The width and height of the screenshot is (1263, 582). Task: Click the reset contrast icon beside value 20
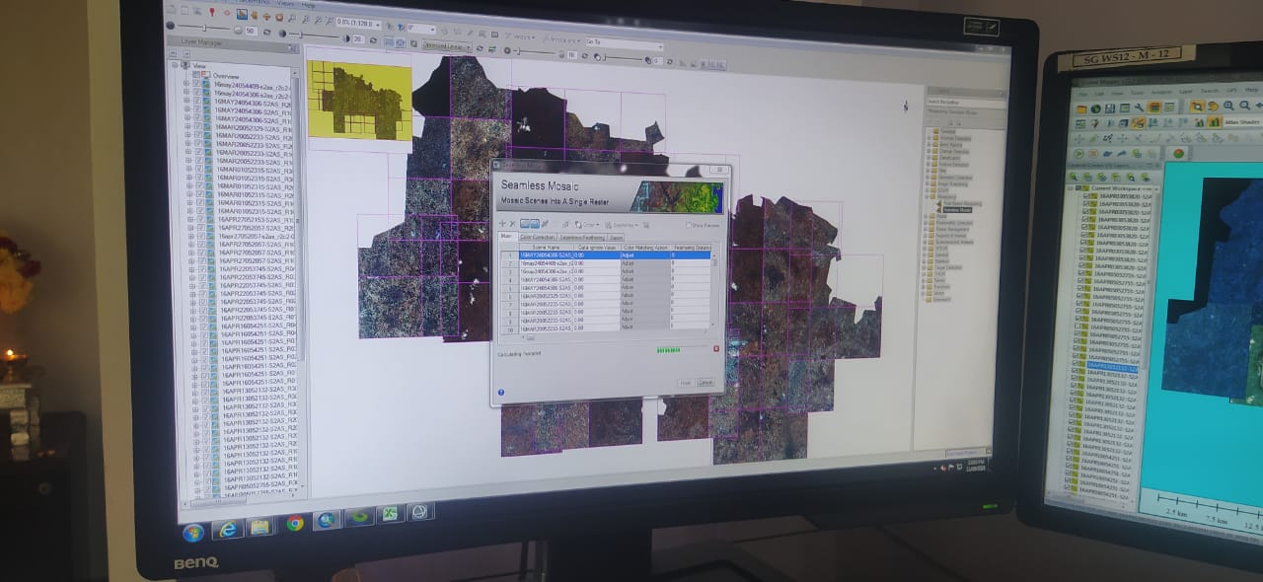coord(373,39)
